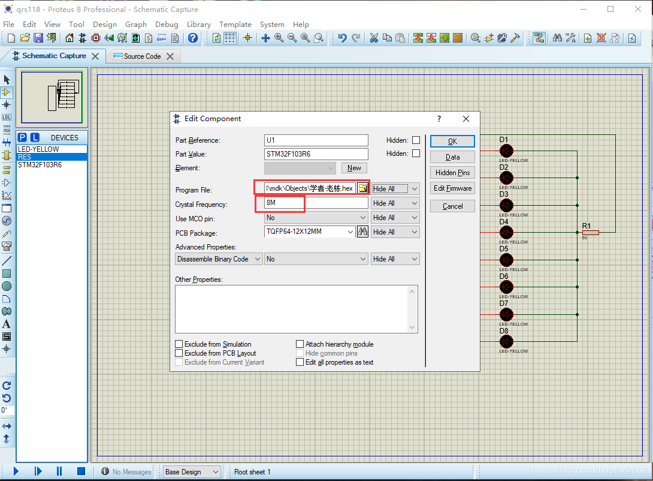Click the Edit Firmware button
This screenshot has width=653, height=481.
[x=452, y=188]
